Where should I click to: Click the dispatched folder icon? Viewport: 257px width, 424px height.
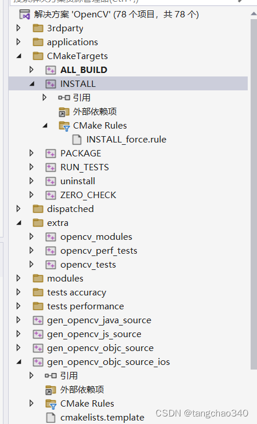coord(38,209)
